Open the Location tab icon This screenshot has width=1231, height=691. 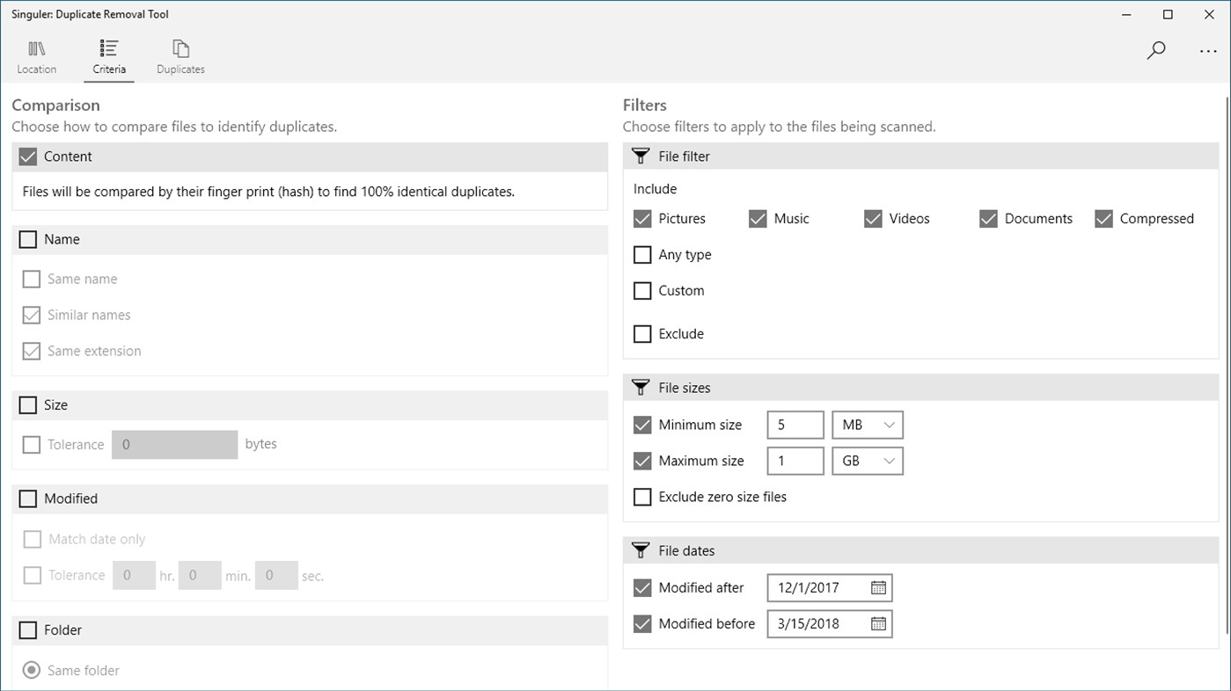click(36, 48)
